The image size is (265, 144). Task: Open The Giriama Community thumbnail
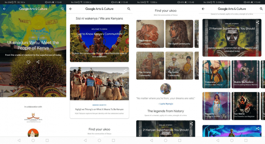[150, 66]
